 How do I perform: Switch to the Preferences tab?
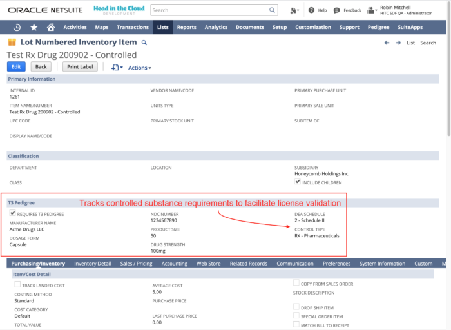point(336,264)
